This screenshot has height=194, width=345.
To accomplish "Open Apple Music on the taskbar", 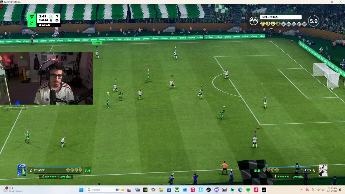I will pos(193,190).
